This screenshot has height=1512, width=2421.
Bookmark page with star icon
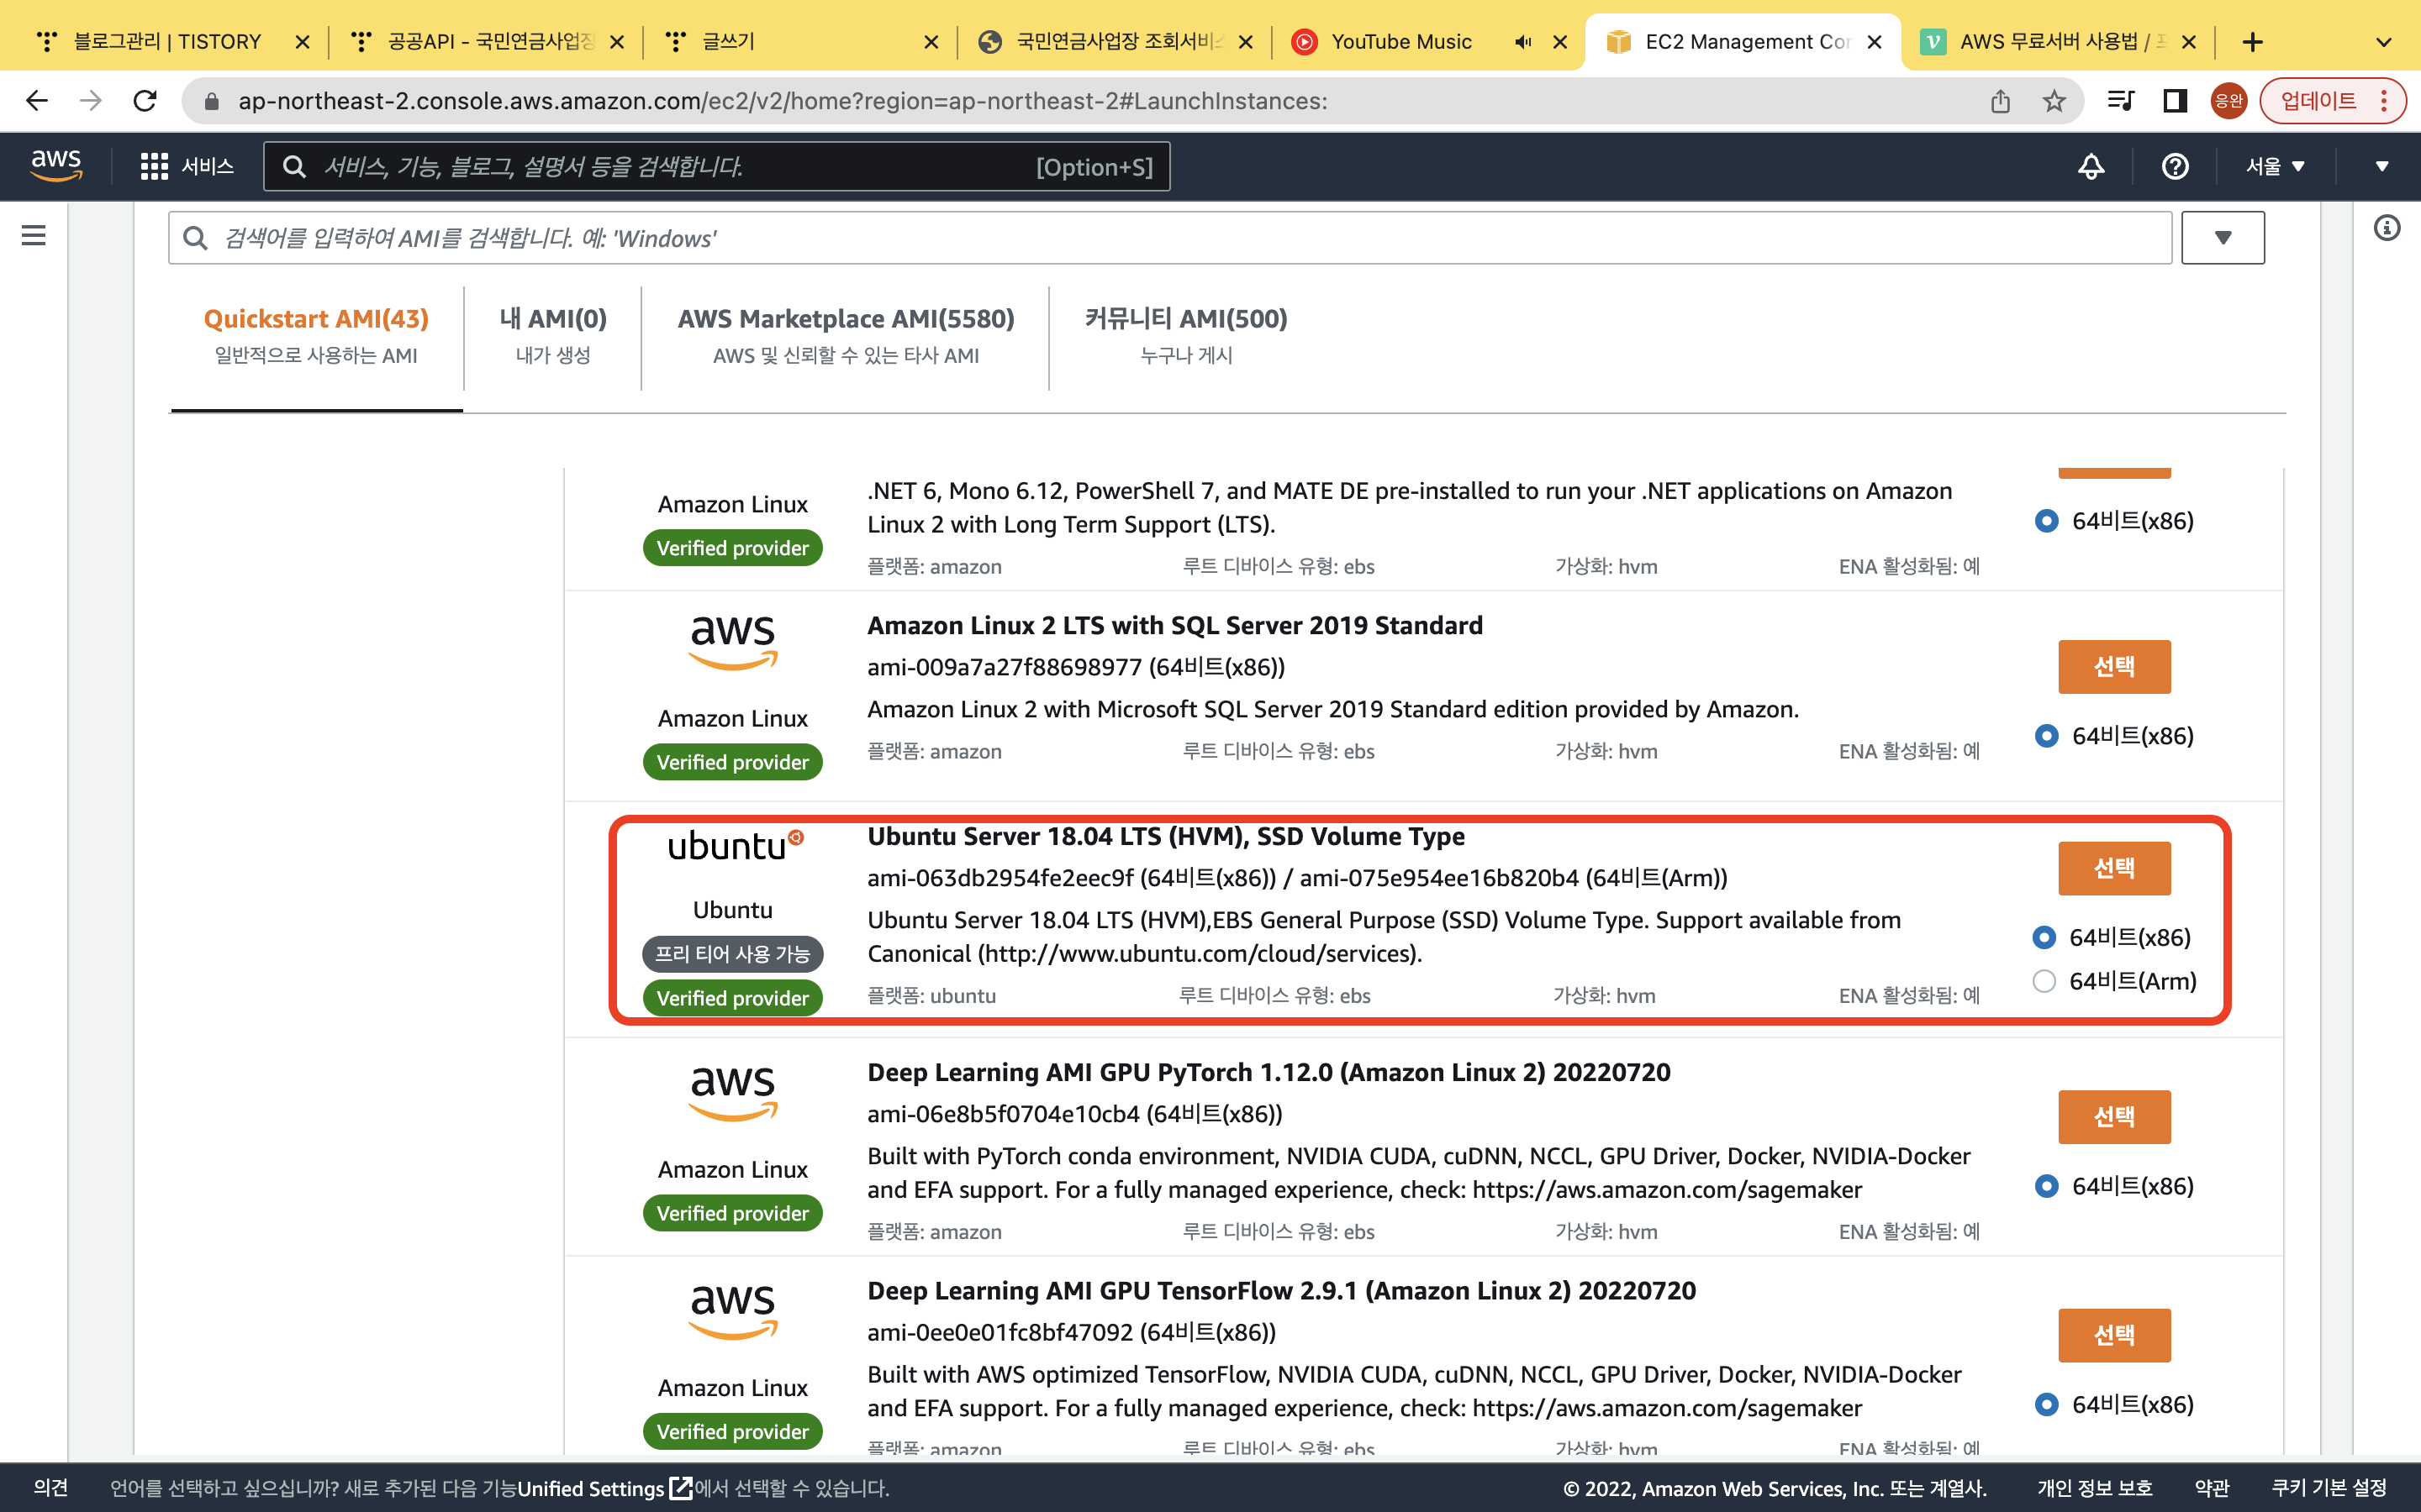click(x=2054, y=101)
